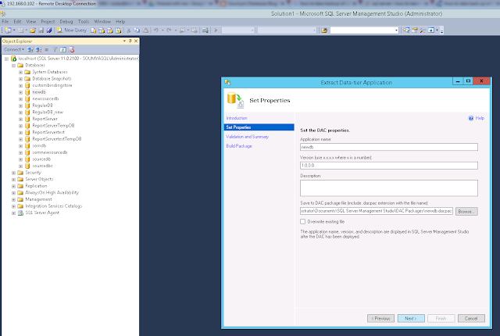Expand the SQL Server Agent node
500x336 pixels.
(x=13, y=213)
